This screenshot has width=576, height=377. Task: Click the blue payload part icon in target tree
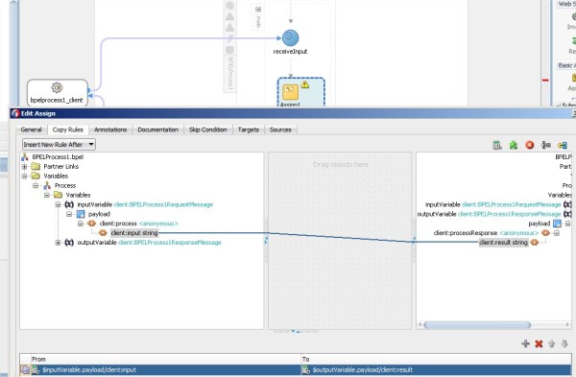(557, 224)
